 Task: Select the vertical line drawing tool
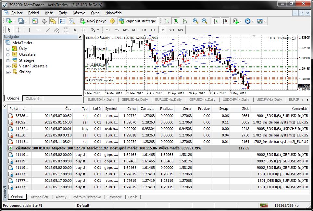coord(29,30)
